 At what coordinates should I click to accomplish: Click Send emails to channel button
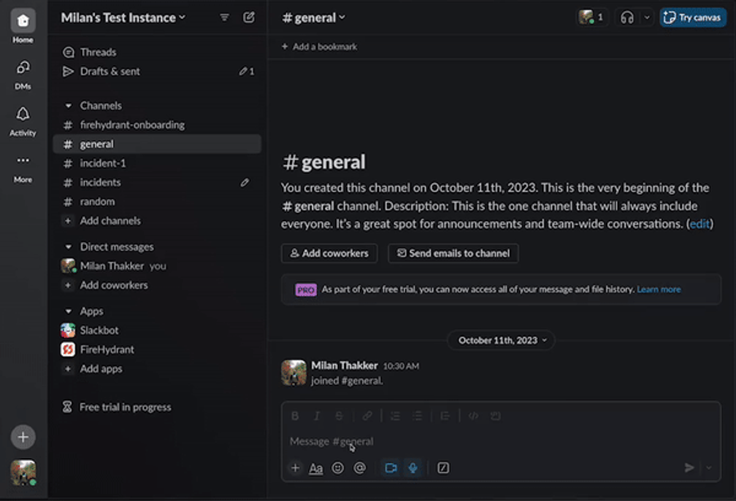click(x=453, y=253)
